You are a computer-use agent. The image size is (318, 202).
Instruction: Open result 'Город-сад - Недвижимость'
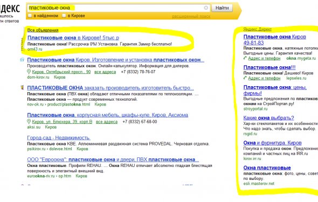click(59, 138)
